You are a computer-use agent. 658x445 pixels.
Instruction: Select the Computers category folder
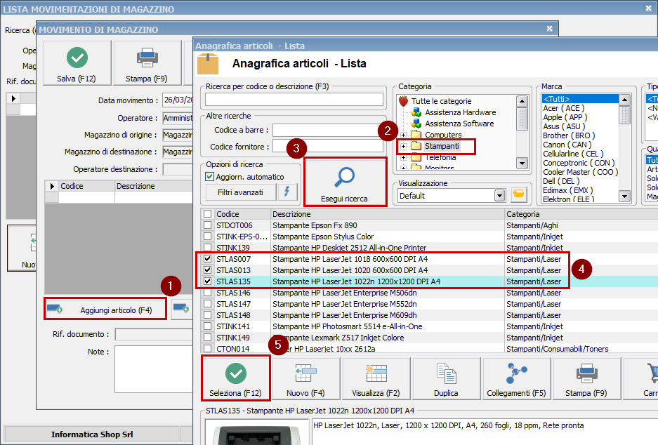443,135
